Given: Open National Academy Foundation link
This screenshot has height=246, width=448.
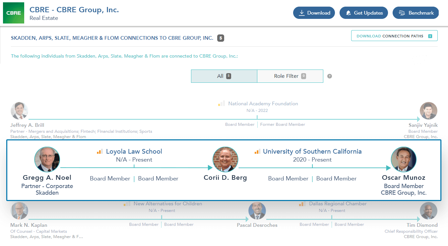Looking at the screenshot, I should click(263, 104).
